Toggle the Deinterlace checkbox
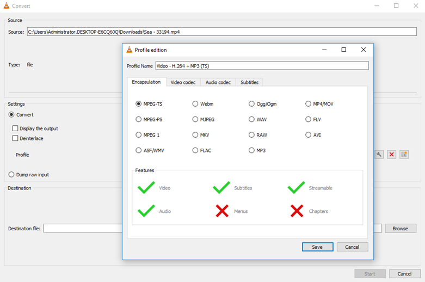 point(15,138)
